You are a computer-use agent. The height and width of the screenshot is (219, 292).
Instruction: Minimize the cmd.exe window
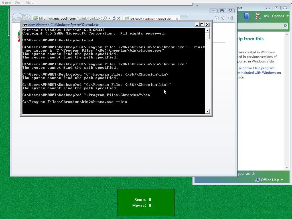[x=197, y=25]
